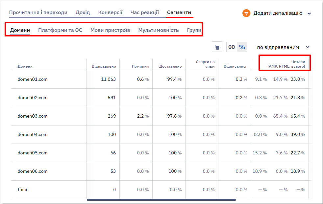
Task: Open the Конверсії tab
Action: click(x=110, y=12)
